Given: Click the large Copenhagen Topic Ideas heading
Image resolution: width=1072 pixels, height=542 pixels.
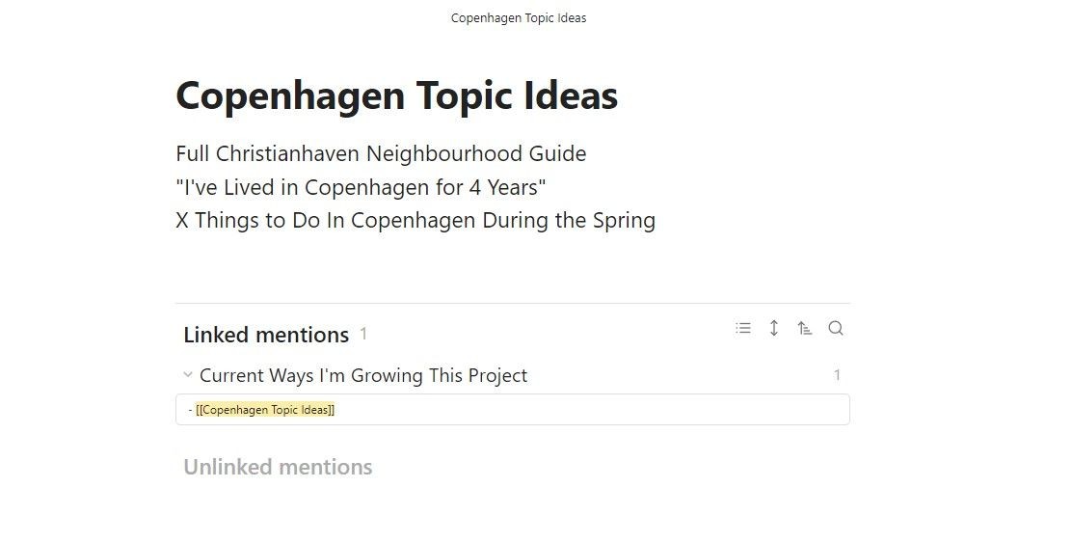Looking at the screenshot, I should 396,95.
